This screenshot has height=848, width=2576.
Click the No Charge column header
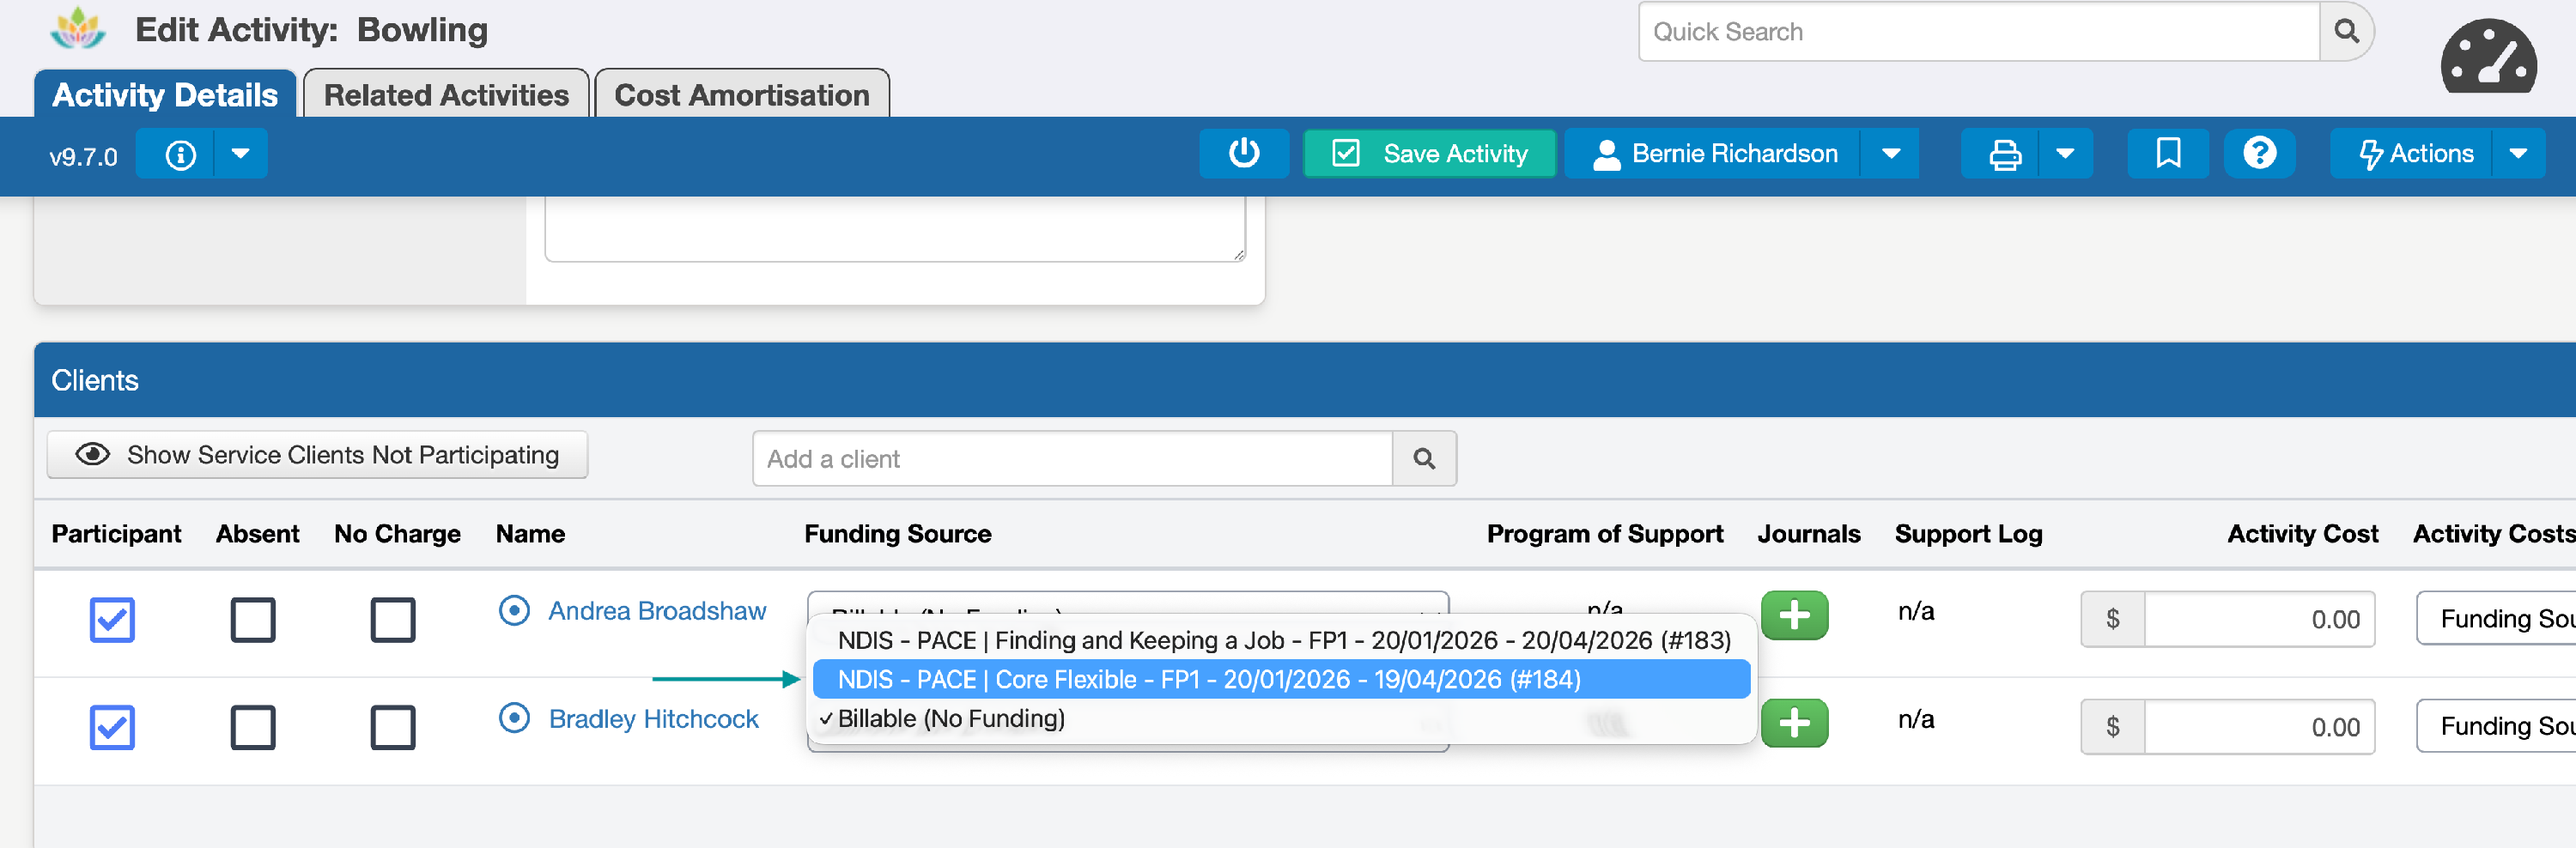tap(397, 534)
